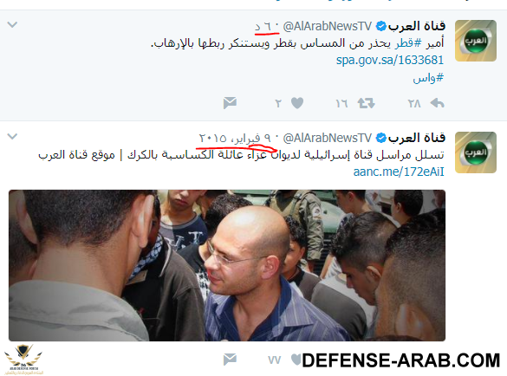The height and width of the screenshot is (376, 507).
Task: Click verified badge on second tweet
Action: (381, 138)
